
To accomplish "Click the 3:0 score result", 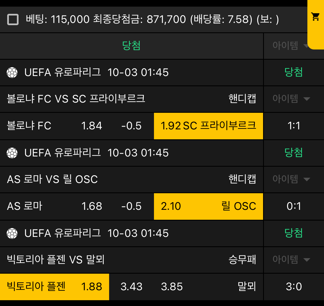I will (294, 287).
